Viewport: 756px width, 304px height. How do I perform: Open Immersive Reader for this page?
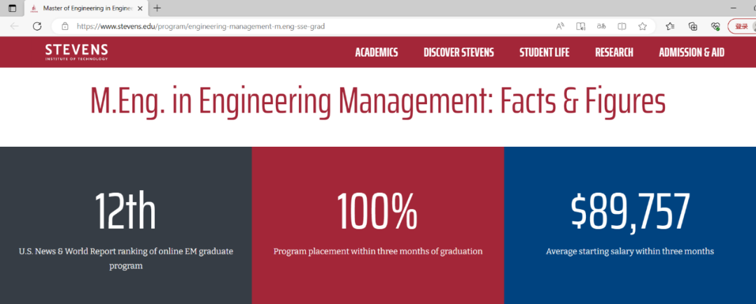click(581, 27)
